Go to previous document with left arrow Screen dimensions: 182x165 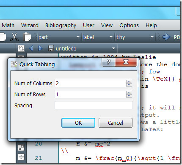(31, 48)
